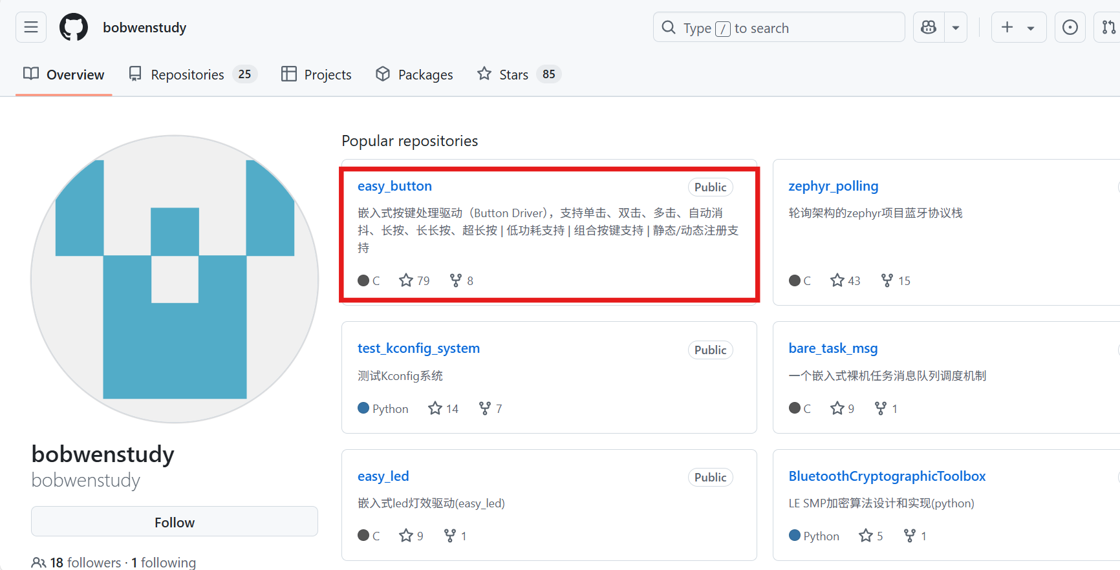The image size is (1120, 570).
Task: Click the bare_task_msg description text
Action: coord(887,375)
